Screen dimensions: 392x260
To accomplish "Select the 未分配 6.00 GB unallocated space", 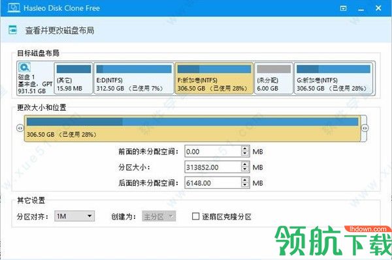I will tap(274, 78).
